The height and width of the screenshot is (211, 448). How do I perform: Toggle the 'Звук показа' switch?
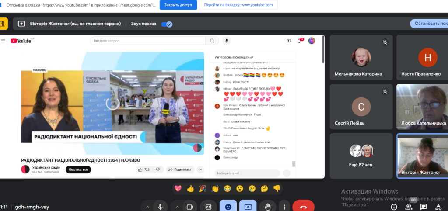(x=167, y=24)
